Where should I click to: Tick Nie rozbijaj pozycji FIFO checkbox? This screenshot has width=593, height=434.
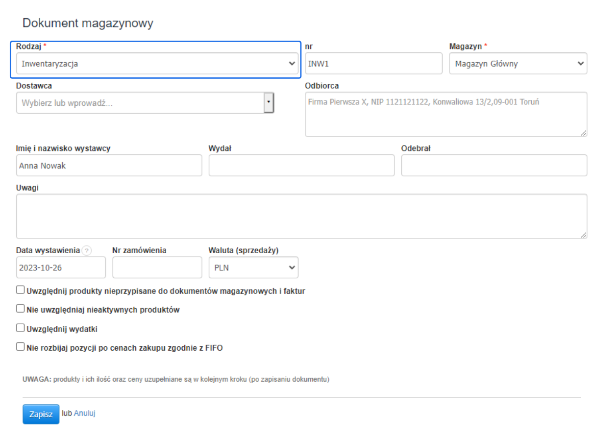[x=20, y=347]
